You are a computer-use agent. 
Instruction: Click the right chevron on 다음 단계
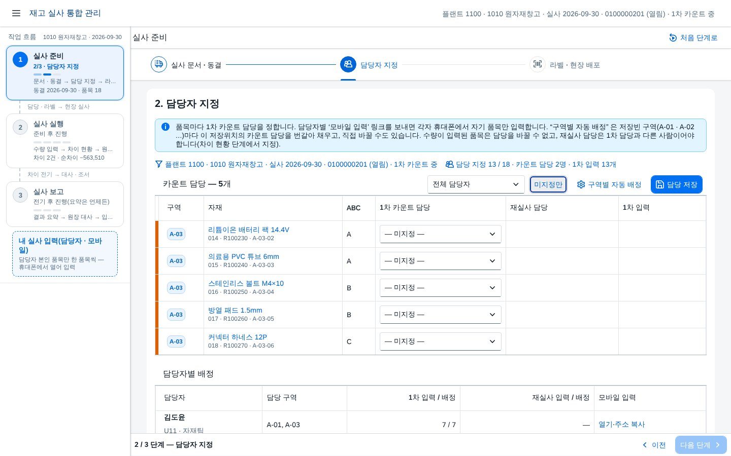[718, 445]
